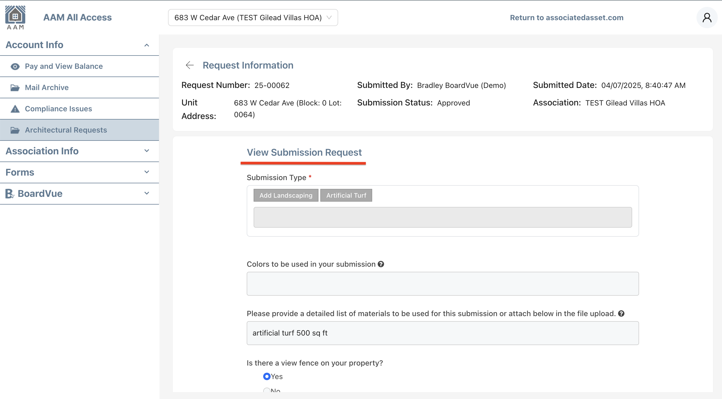Image resolution: width=722 pixels, height=399 pixels.
Task: Click the Submitted Date value 04/07/2025, 8:40:47 AM
Action: click(643, 85)
